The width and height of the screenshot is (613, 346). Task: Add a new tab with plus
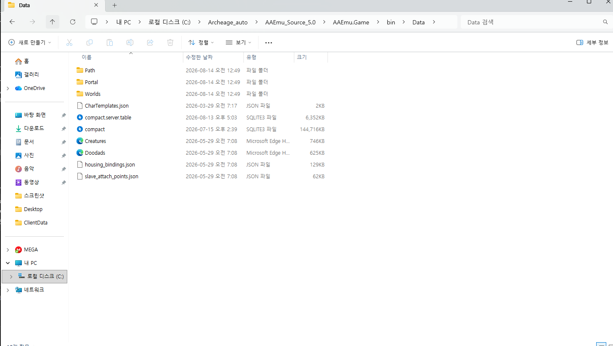pos(114,5)
